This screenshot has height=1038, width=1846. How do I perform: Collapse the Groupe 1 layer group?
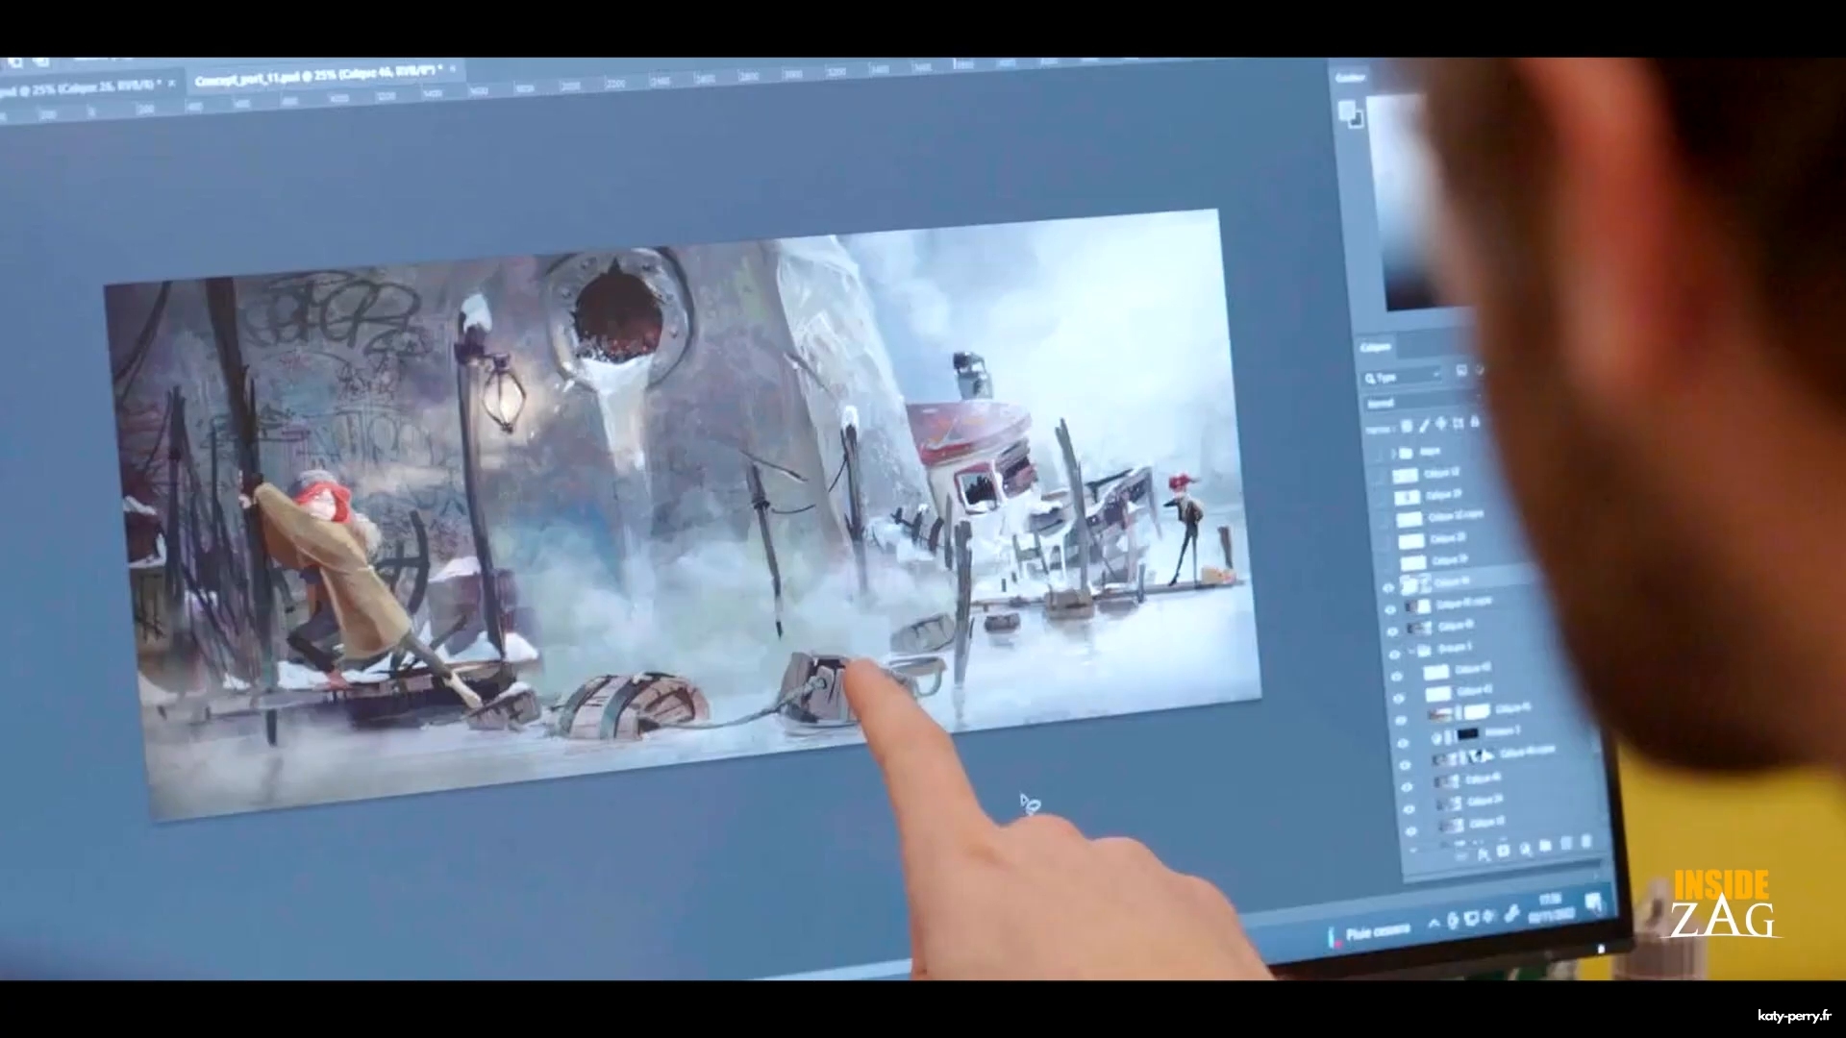point(1410,651)
